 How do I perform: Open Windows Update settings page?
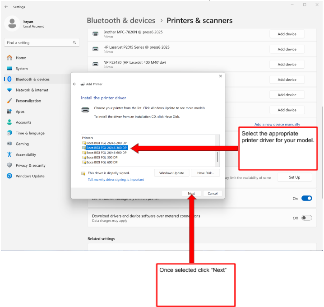(x=30, y=176)
